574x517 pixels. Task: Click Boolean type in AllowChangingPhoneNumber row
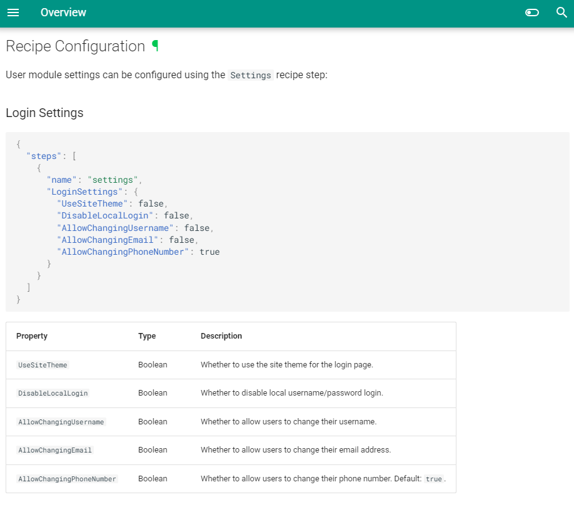coord(153,479)
